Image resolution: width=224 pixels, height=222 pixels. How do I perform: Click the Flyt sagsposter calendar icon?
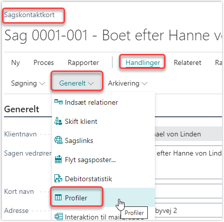[x=59, y=160]
